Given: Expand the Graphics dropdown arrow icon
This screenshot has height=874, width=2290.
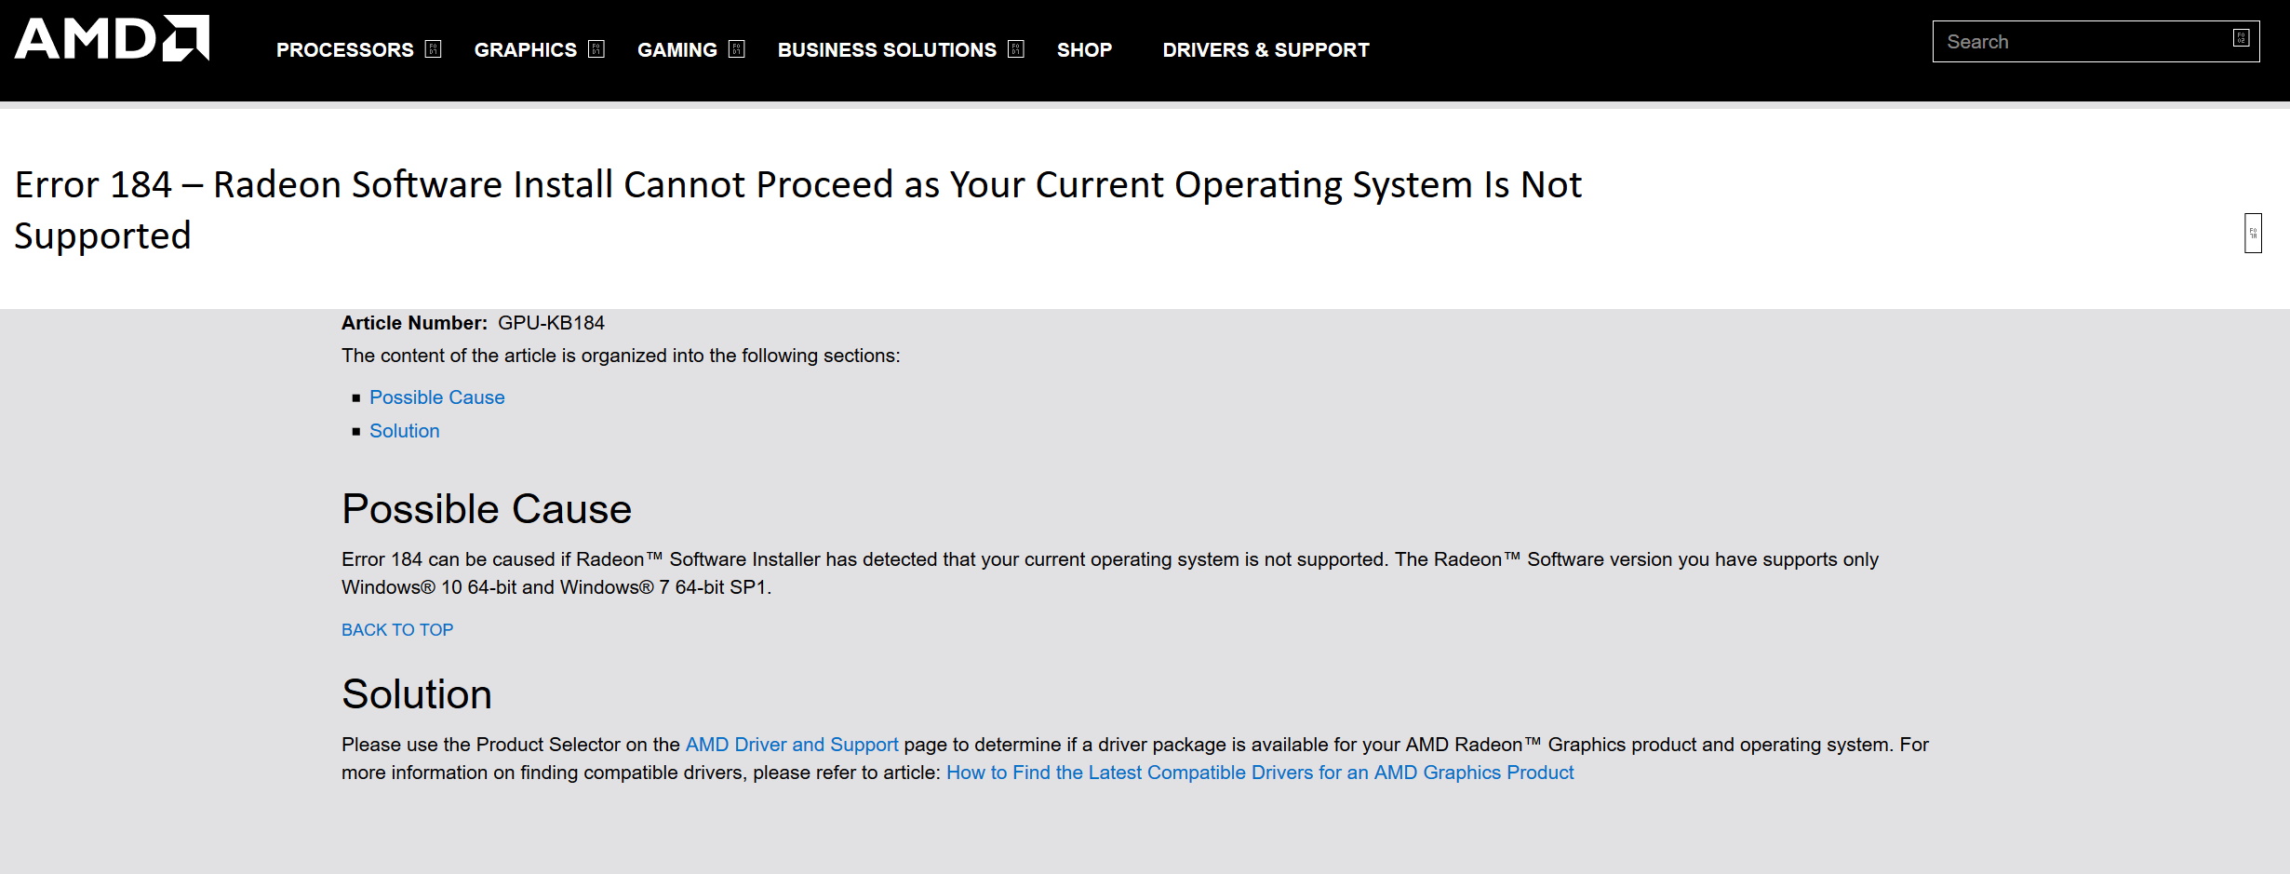Looking at the screenshot, I should 596,49.
